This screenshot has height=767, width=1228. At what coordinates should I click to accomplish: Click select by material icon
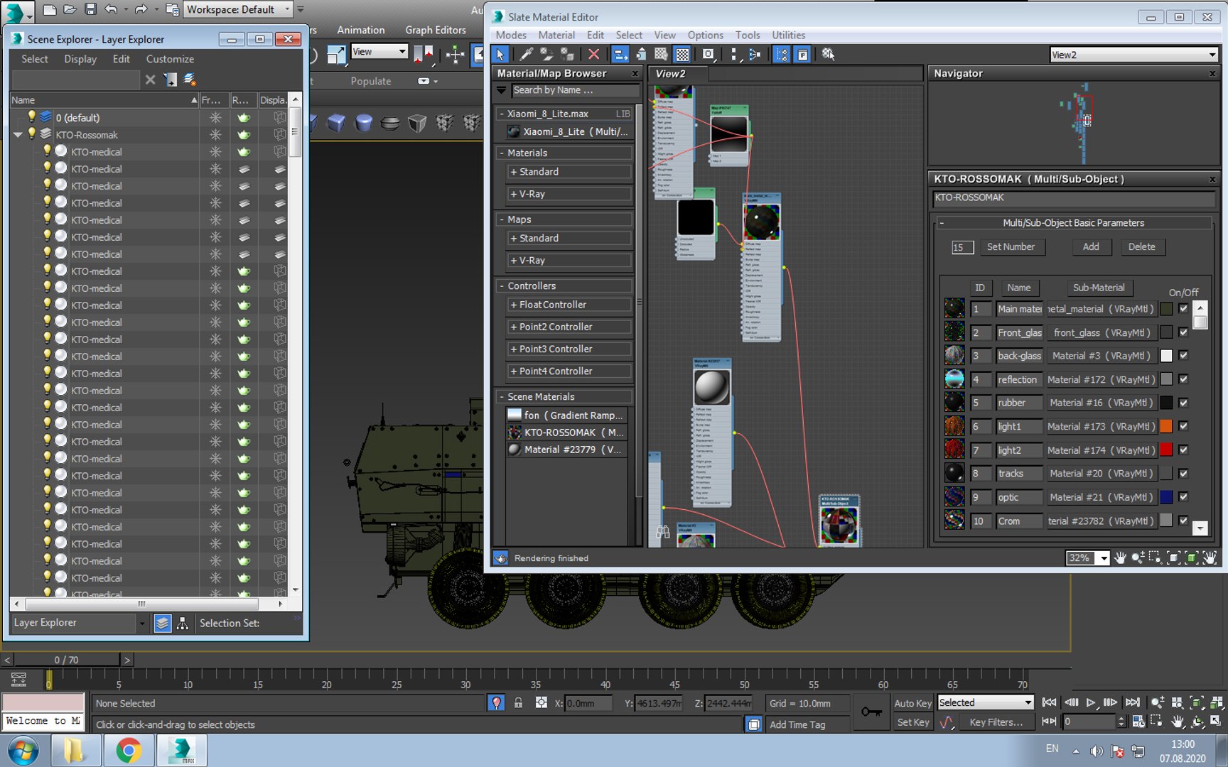[828, 54]
